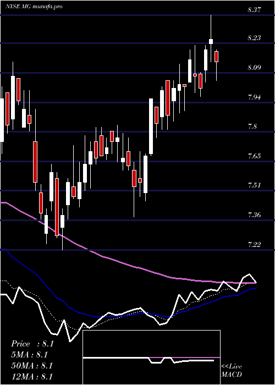The image size is (275, 385).
Task: Click the <<Live MACD label
Action: coord(232,371)
